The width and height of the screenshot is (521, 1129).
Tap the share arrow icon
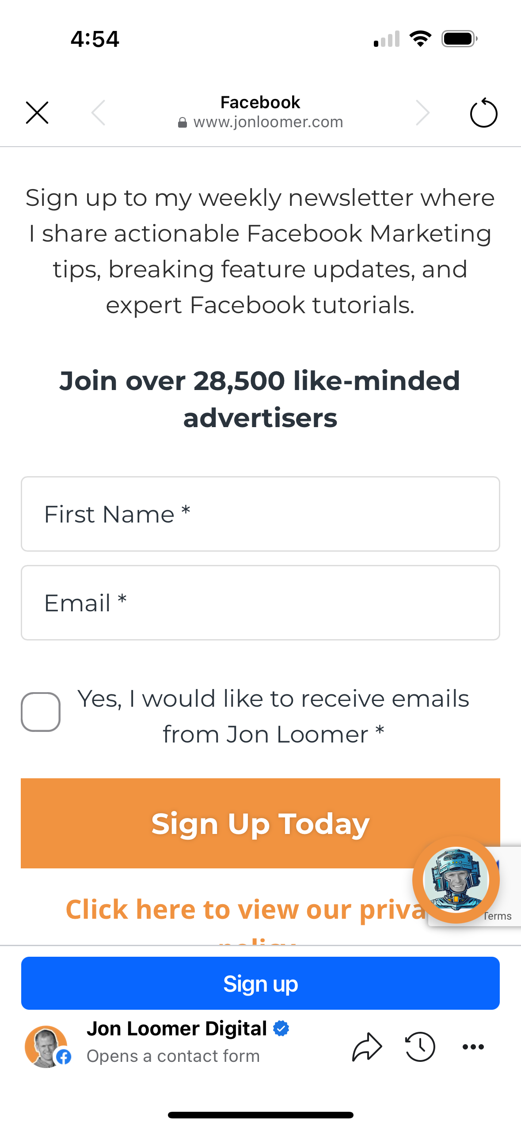pyautogui.click(x=367, y=1046)
